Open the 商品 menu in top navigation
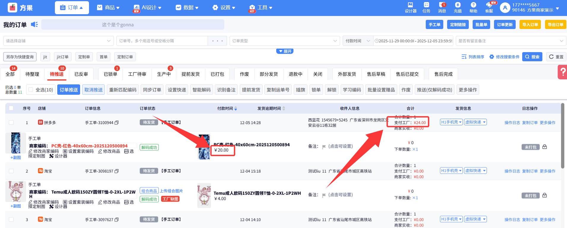The width and height of the screenshot is (567, 228). point(108,8)
